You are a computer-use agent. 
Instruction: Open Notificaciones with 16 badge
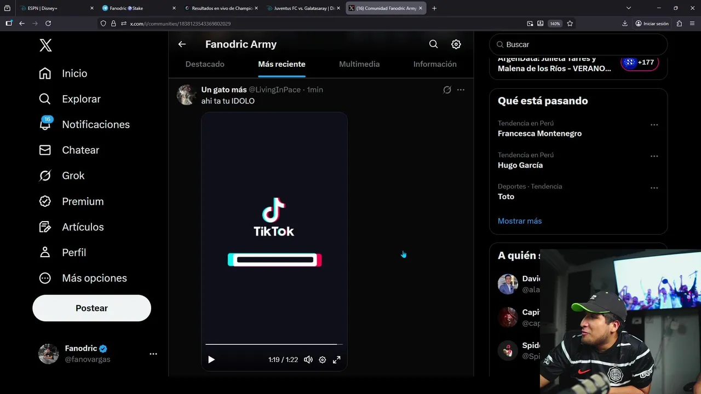pyautogui.click(x=84, y=124)
